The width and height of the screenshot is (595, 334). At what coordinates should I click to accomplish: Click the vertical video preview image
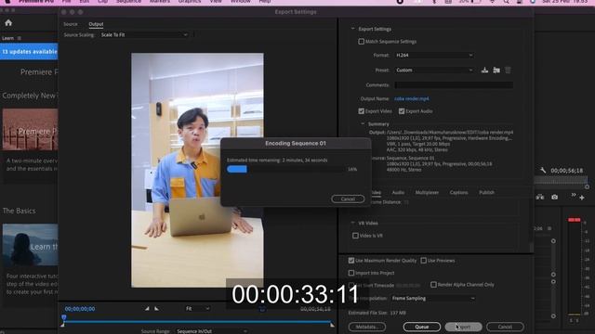click(x=197, y=170)
